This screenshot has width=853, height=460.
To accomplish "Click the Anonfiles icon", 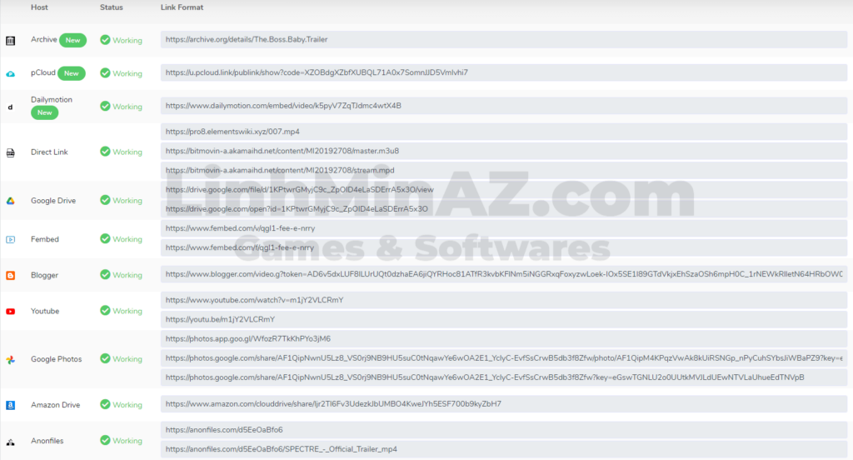I will point(10,442).
